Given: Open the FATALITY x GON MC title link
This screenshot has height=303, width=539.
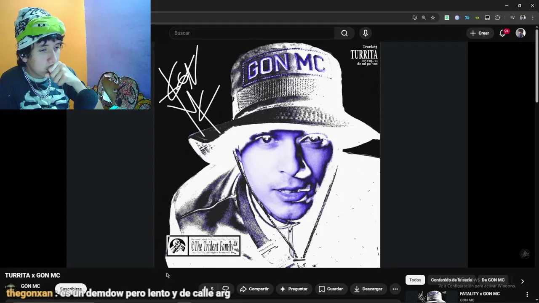Looking at the screenshot, I should tap(480, 294).
